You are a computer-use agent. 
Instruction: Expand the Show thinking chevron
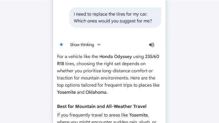click(x=99, y=45)
